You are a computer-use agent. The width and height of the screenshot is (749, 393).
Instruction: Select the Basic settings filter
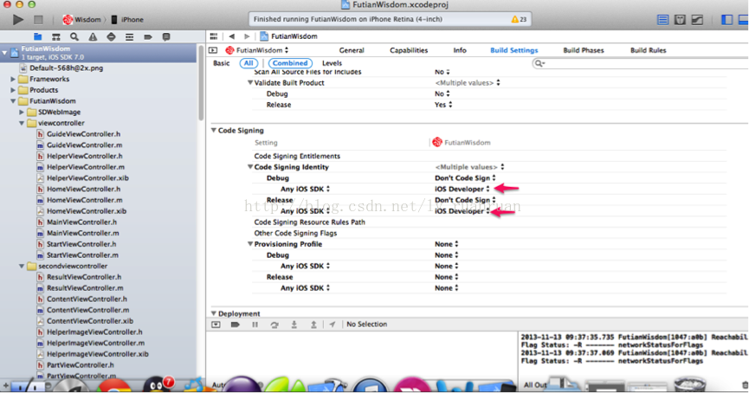[x=221, y=63]
